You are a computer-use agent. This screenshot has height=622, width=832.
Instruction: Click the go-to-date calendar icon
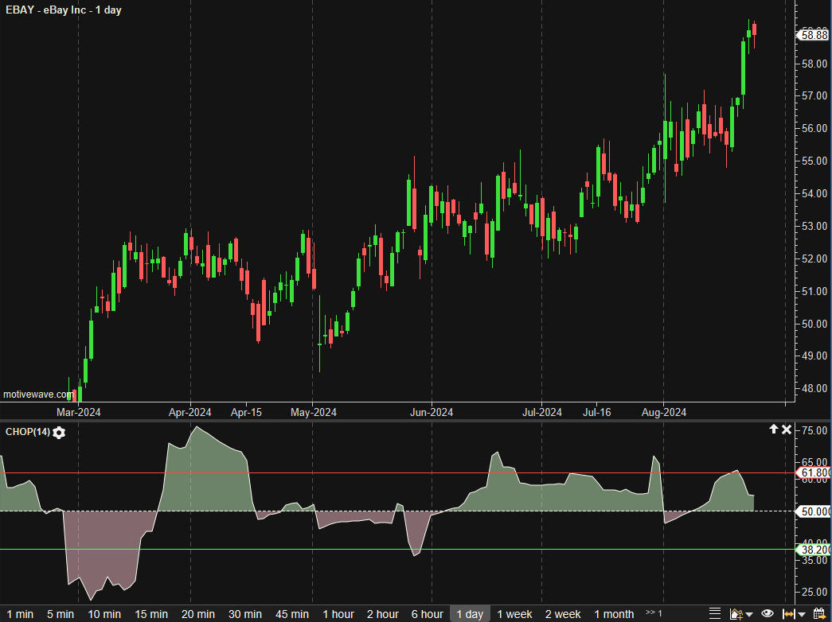click(820, 613)
